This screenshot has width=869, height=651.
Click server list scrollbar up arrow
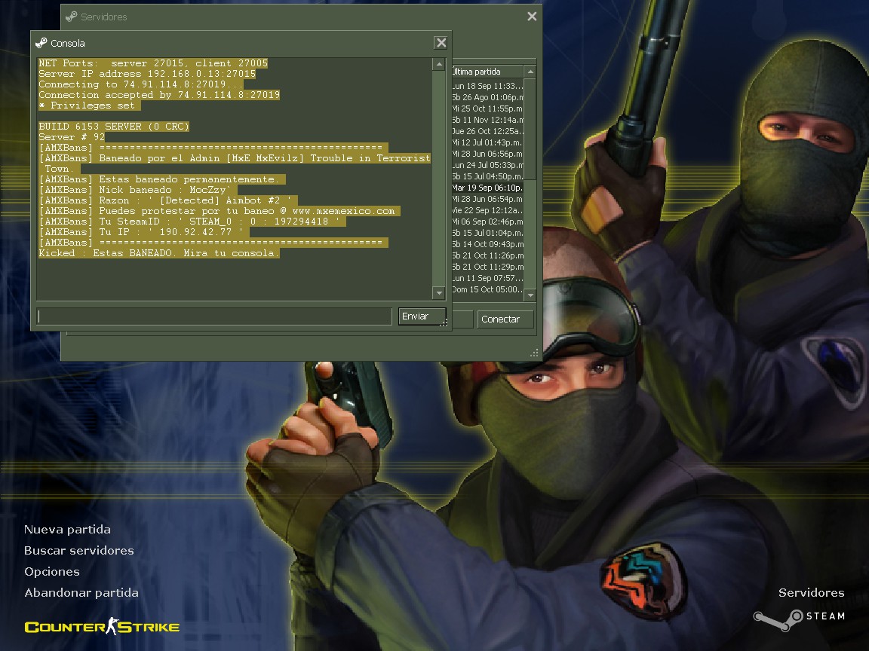[x=530, y=72]
